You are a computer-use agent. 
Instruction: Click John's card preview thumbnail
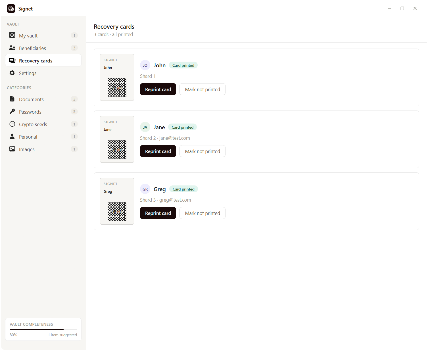point(117,77)
